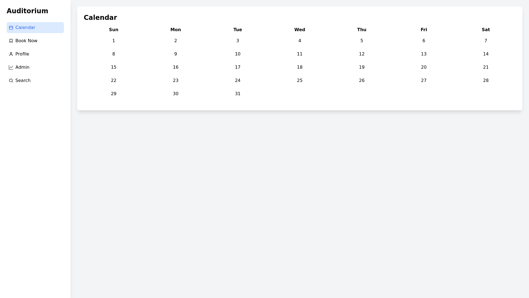Screen dimensions: 529x298
Task: Click the Wed column header
Action: (x=299, y=30)
